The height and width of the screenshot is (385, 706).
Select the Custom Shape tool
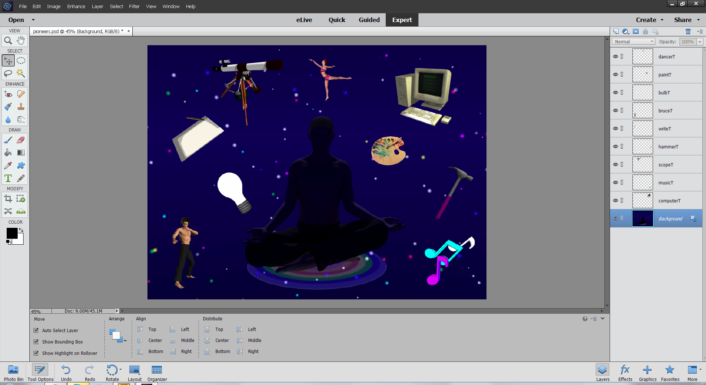[21, 165]
